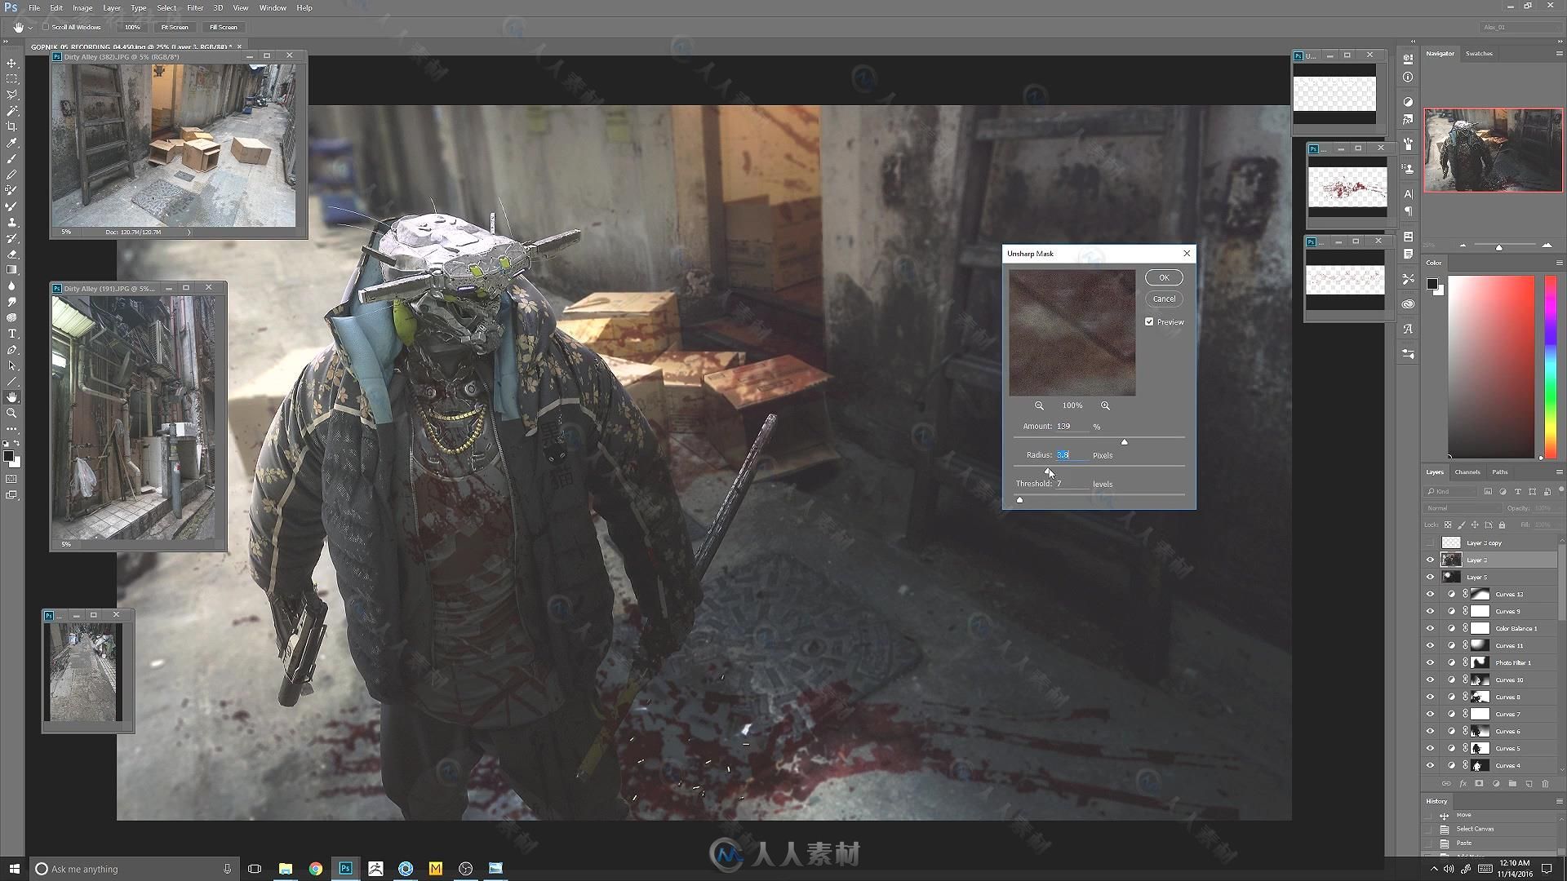Select the Polygonal Lasso tool
Screen dimensions: 1567x881
tap(11, 95)
